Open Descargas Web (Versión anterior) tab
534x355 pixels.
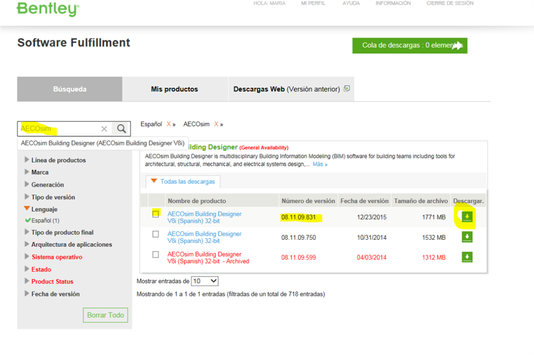point(291,89)
